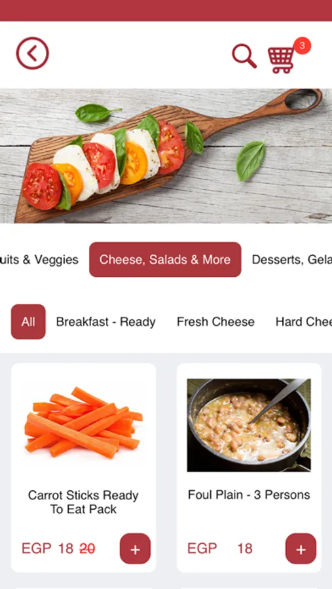Tap the Foul Plain - 3 Persons title

tap(249, 495)
